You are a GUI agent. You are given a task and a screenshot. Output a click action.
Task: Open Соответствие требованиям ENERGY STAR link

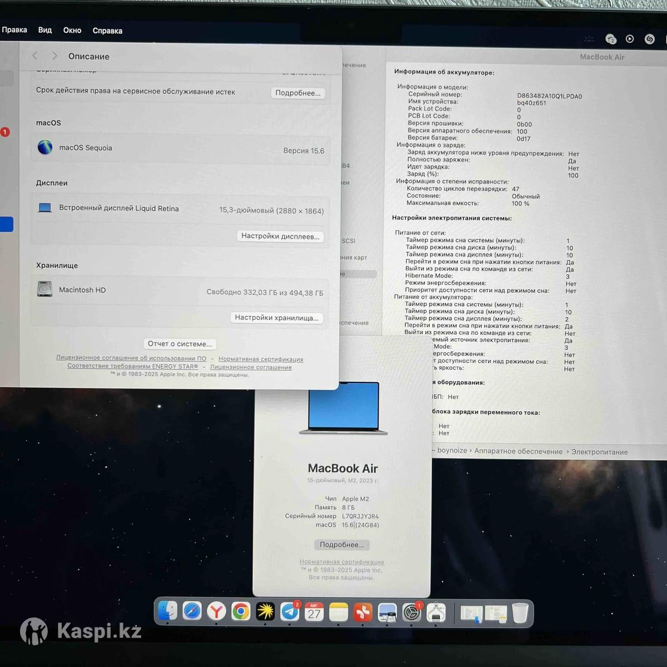click(133, 366)
